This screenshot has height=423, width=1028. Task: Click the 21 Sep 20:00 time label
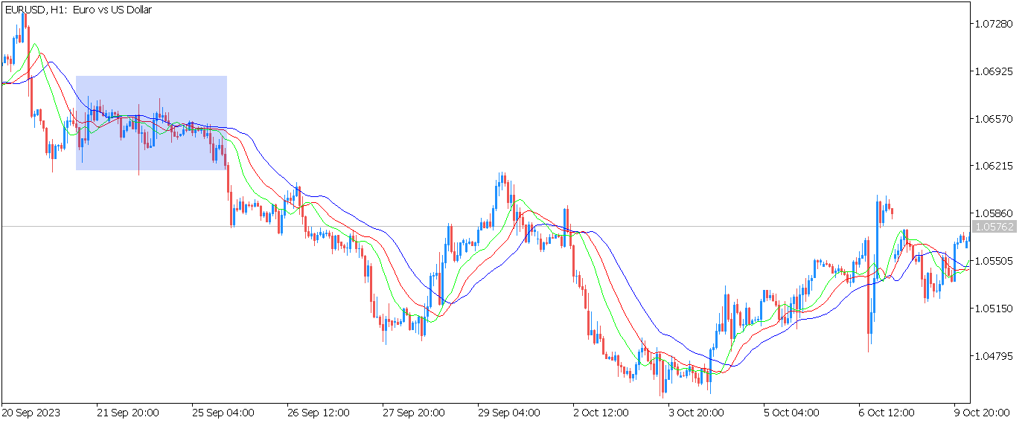[x=128, y=413]
